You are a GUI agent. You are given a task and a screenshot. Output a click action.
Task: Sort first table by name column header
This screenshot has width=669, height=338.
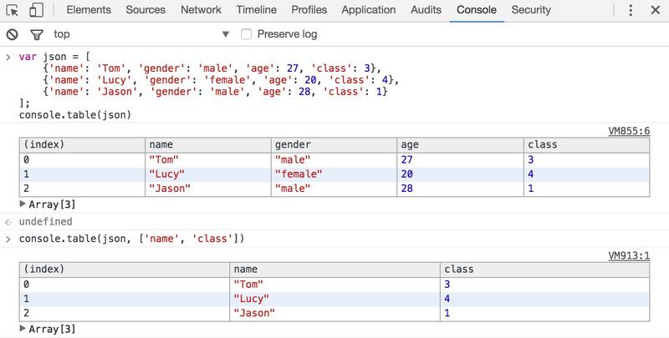tap(208, 144)
